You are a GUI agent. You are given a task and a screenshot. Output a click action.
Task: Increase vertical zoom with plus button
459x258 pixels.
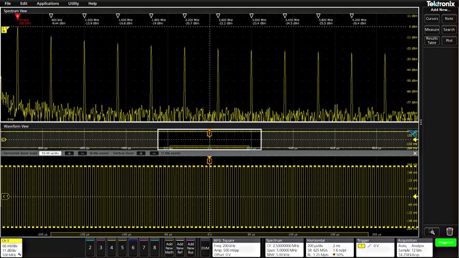point(141,154)
